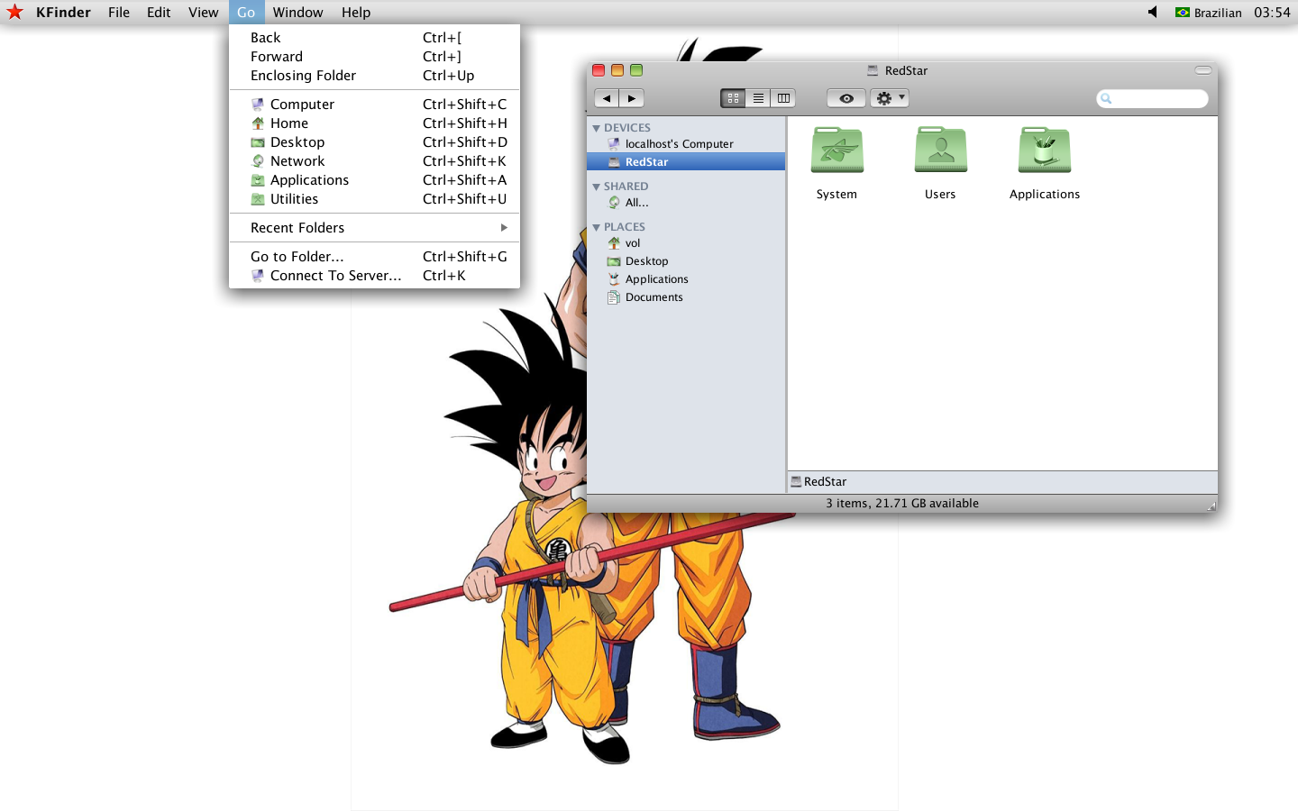Switch to icon view

tap(733, 98)
